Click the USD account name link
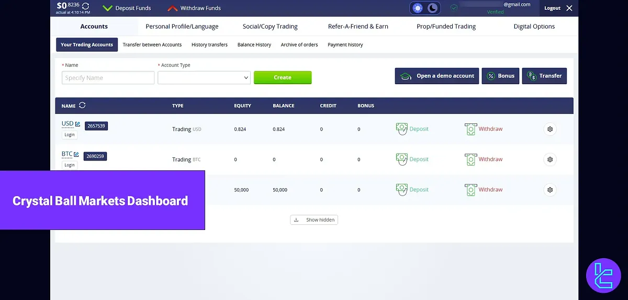The height and width of the screenshot is (300, 628). tap(68, 124)
